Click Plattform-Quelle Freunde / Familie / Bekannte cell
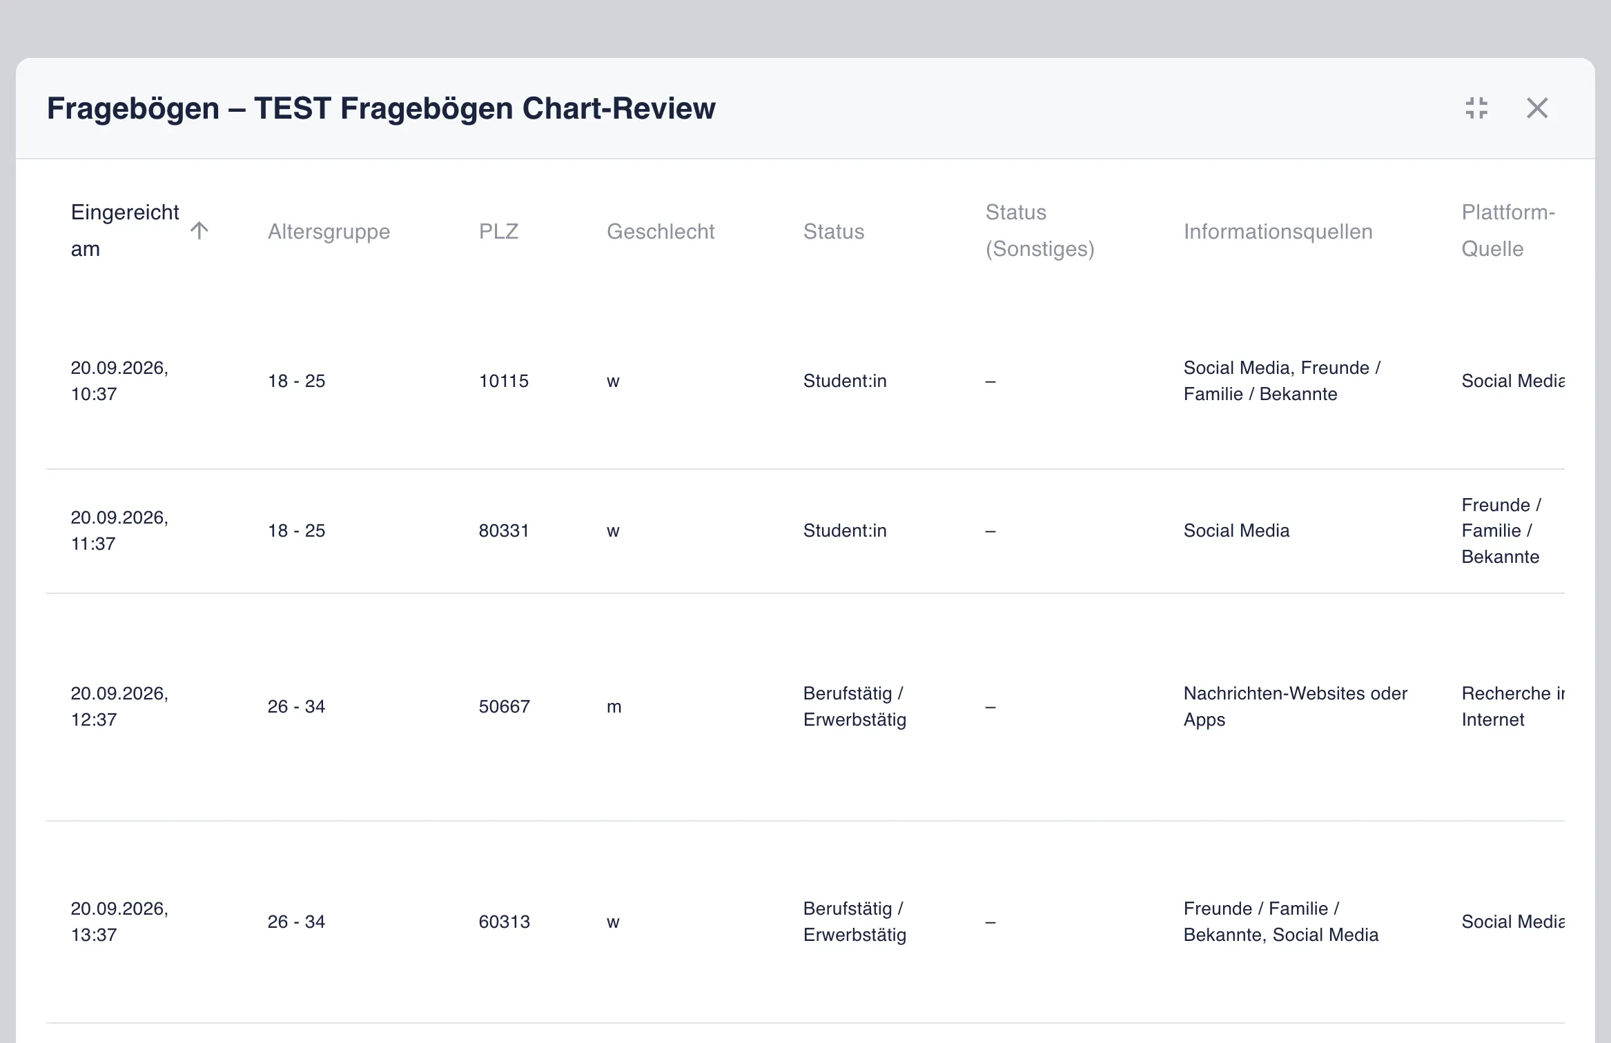This screenshot has height=1043, width=1611. pos(1501,530)
